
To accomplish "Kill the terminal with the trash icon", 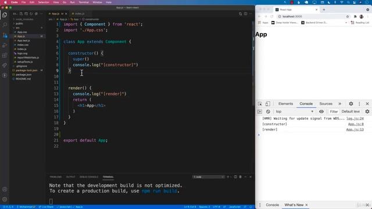I will coord(240,176).
